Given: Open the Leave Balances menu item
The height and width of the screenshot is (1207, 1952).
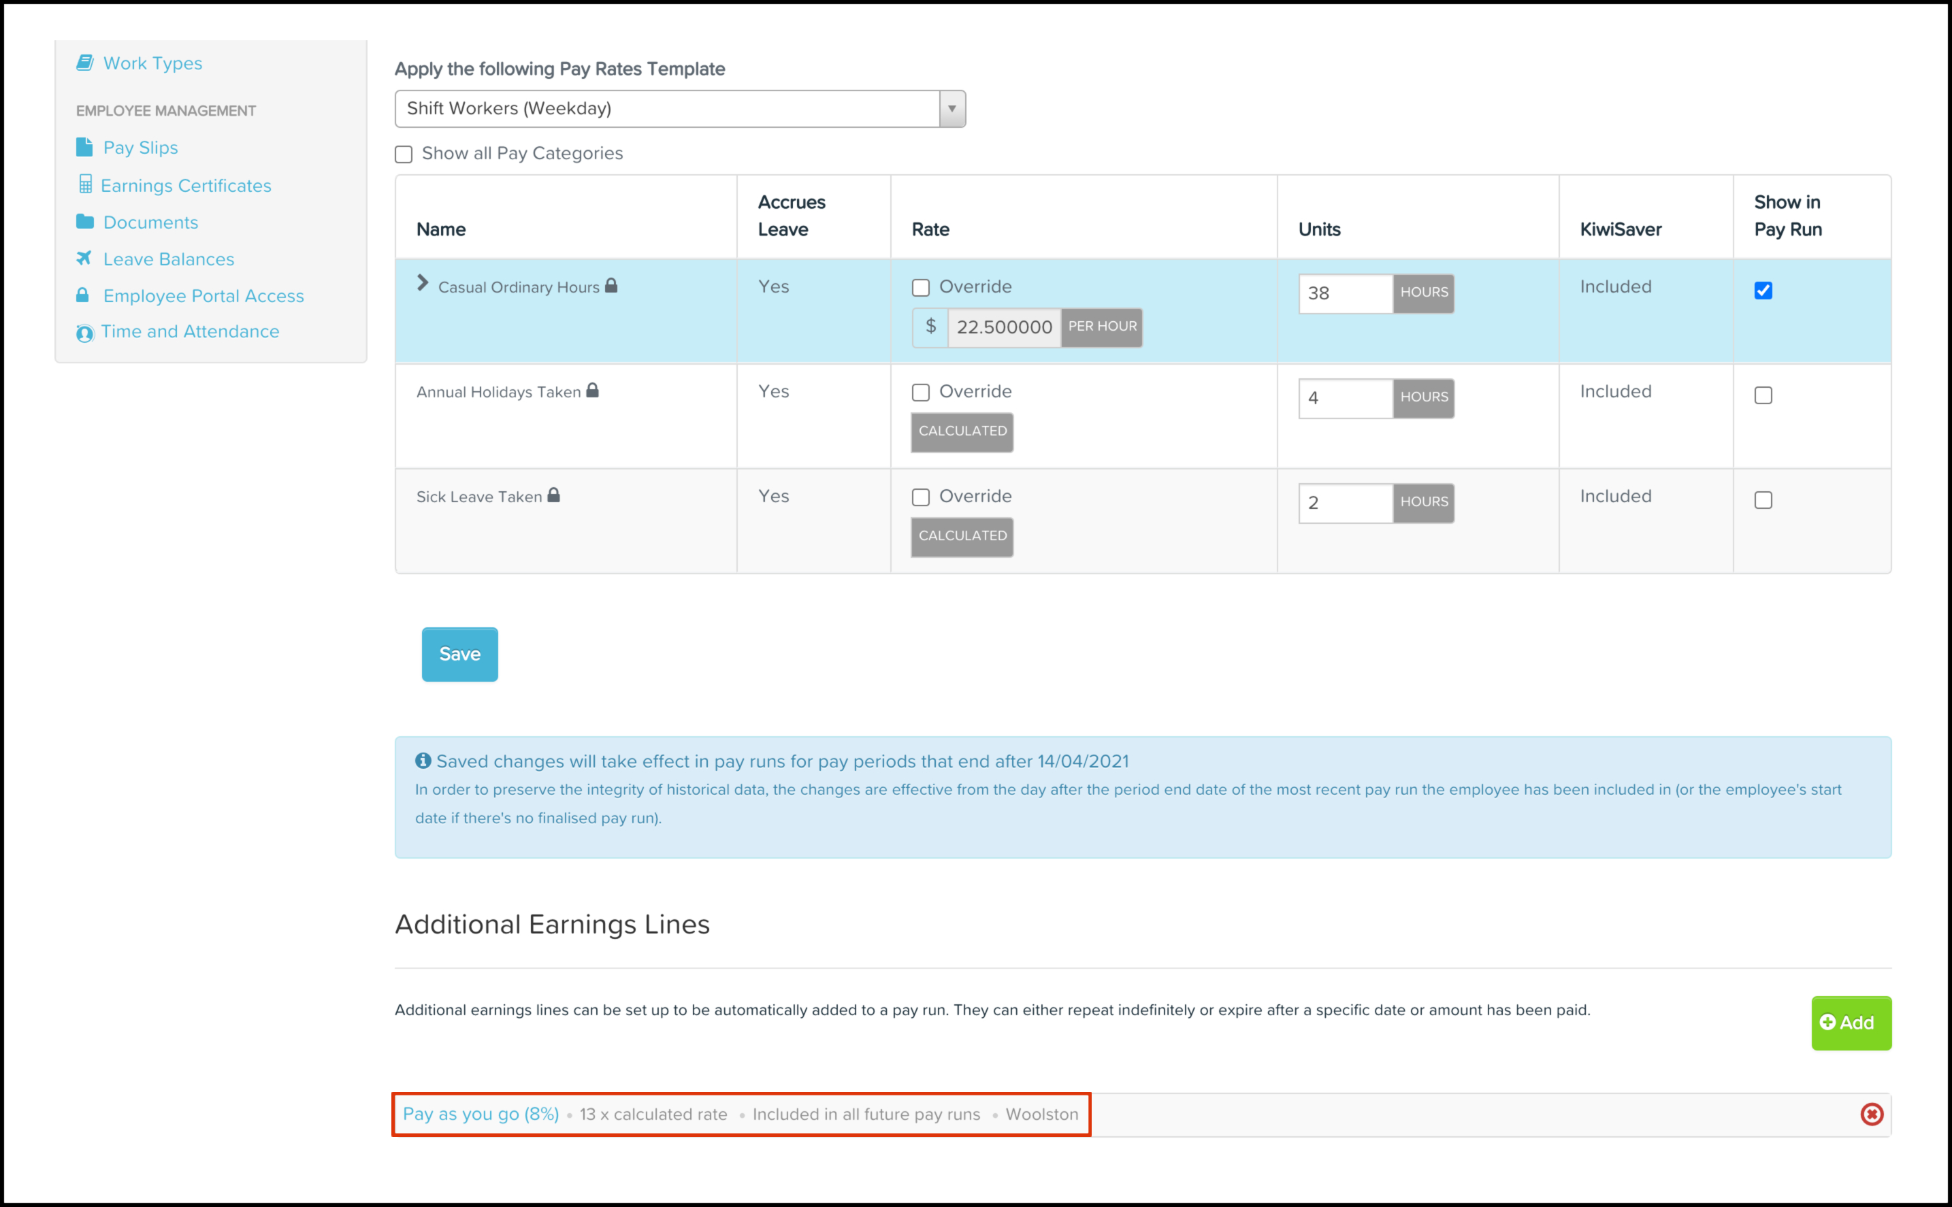Looking at the screenshot, I should click(169, 259).
